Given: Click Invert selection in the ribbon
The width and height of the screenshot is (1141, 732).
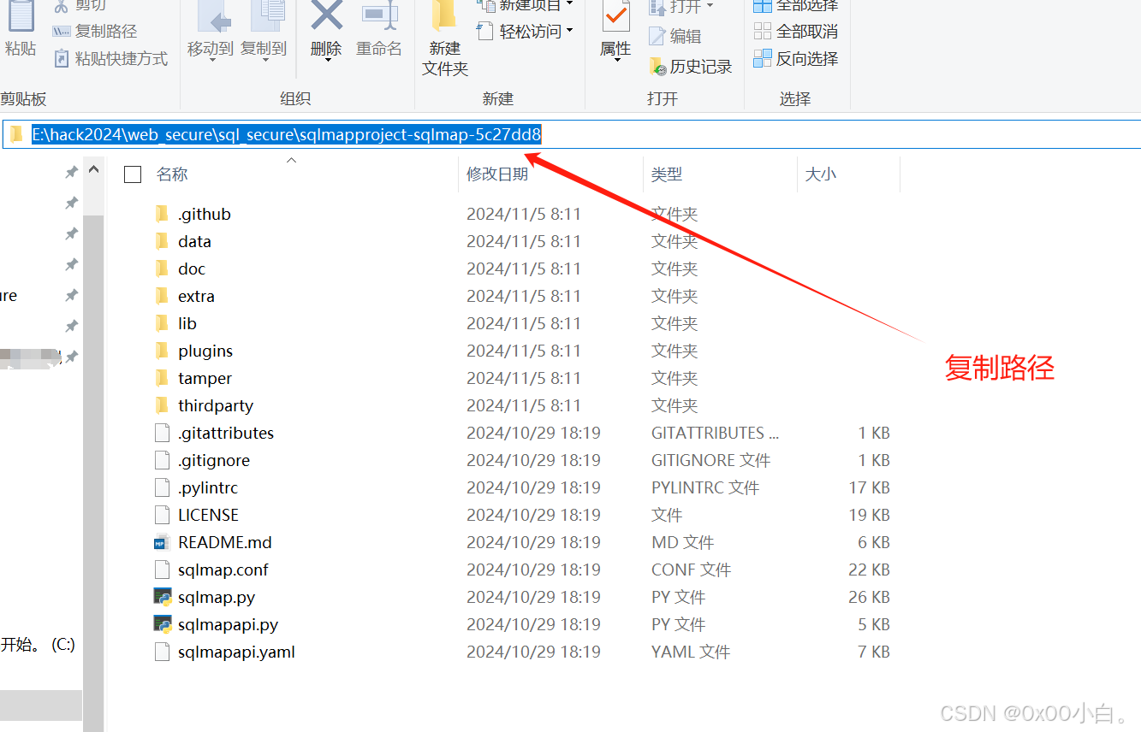Looking at the screenshot, I should (x=796, y=59).
